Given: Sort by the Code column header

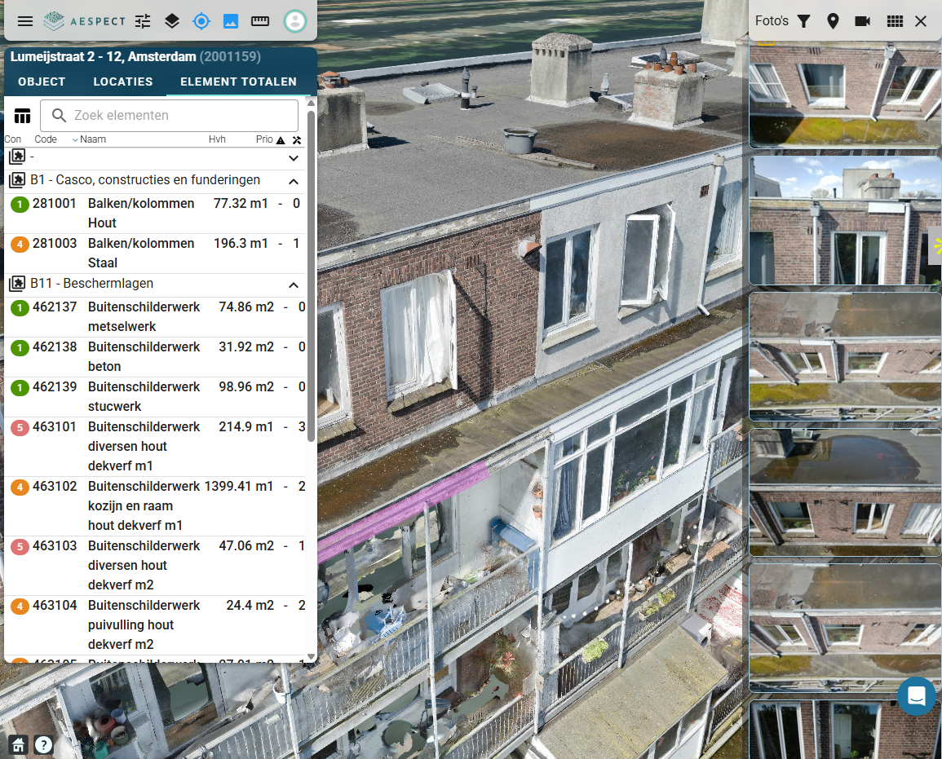Looking at the screenshot, I should click(x=46, y=139).
